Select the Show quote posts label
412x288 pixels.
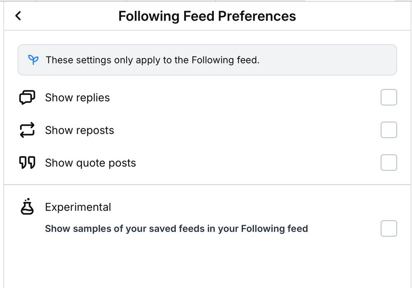(x=90, y=163)
